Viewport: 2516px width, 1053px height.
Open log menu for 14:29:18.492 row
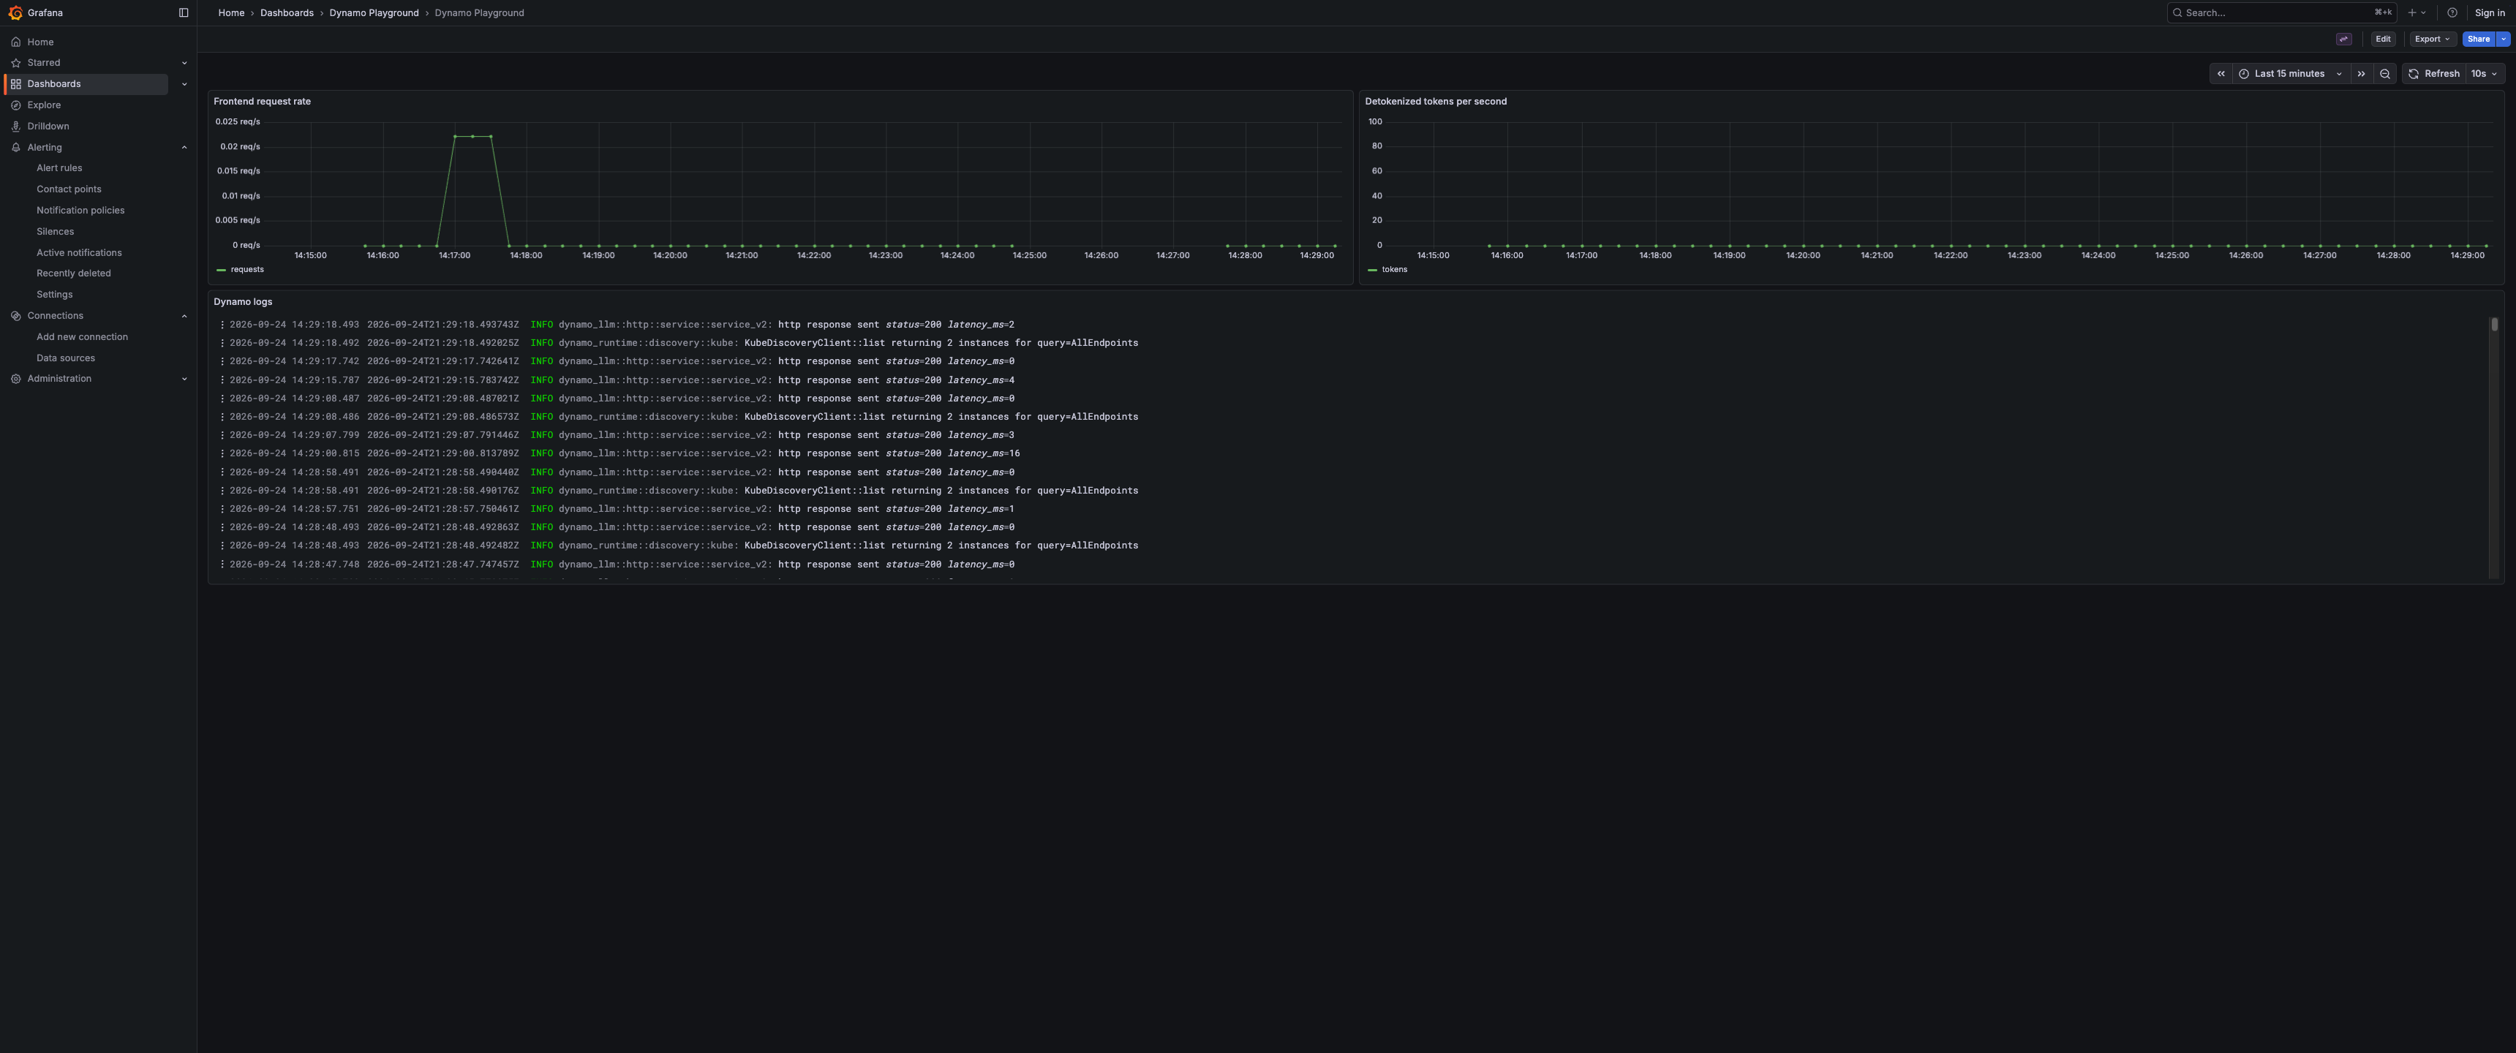[222, 343]
